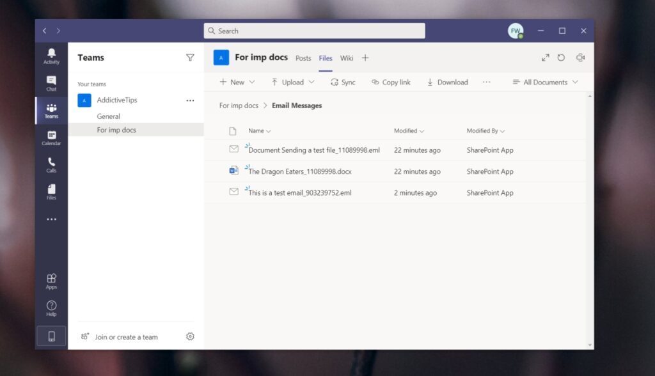Switch to Chat using the sidebar icon
Image resolution: width=655 pixels, height=376 pixels.
tap(51, 82)
